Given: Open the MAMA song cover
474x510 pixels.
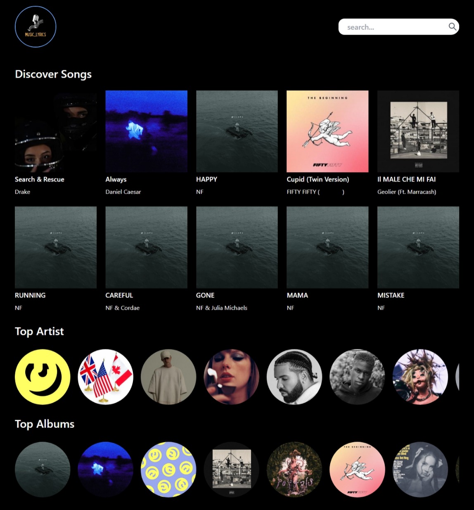Looking at the screenshot, I should point(327,247).
